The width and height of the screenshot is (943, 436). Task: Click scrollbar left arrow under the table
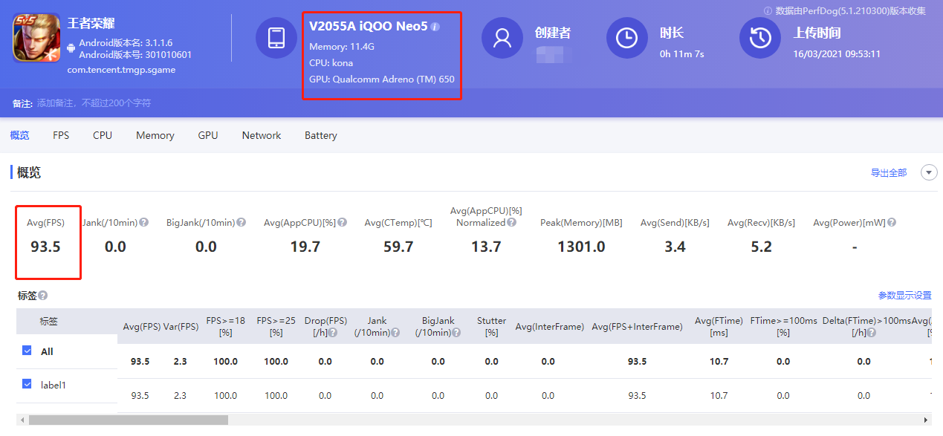tap(22, 420)
